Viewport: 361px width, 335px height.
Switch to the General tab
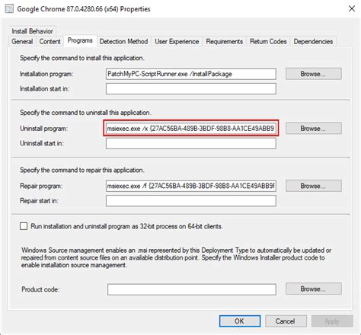[x=22, y=42]
